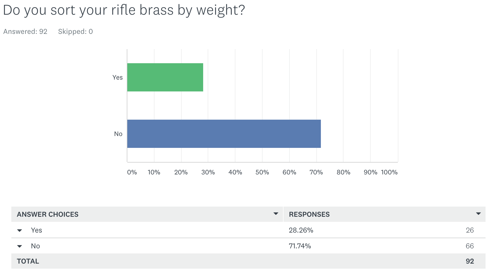Click the 50% tick on chart axis
The width and height of the screenshot is (498, 276).
[x=262, y=172]
